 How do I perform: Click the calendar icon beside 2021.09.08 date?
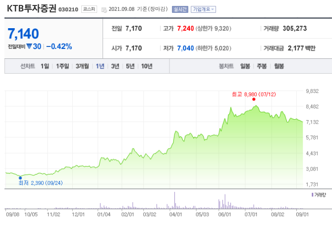tap(104, 10)
